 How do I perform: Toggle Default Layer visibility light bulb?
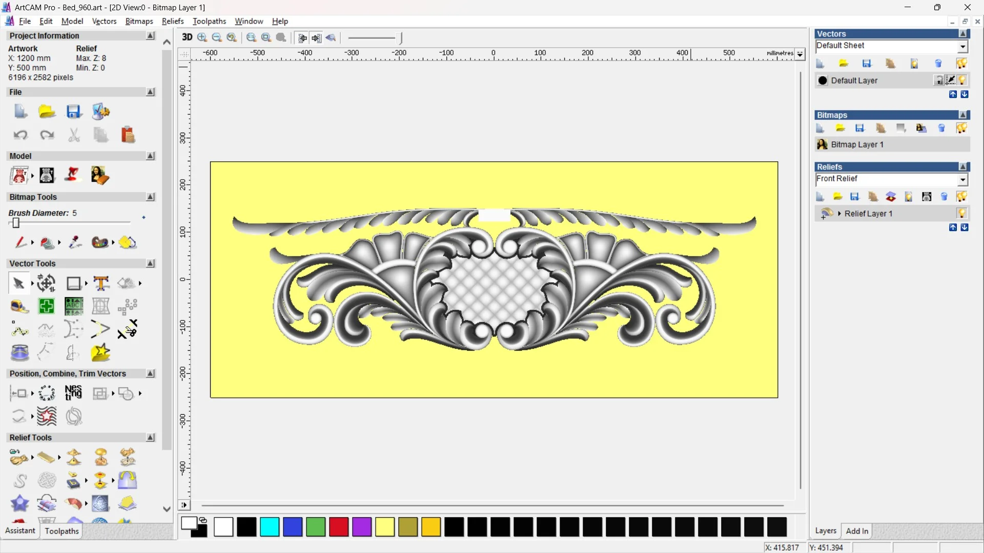tap(962, 80)
